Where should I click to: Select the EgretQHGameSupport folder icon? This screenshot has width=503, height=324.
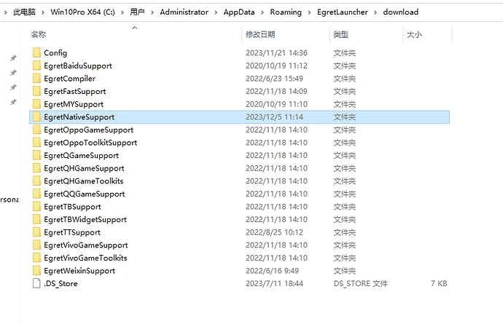36,168
